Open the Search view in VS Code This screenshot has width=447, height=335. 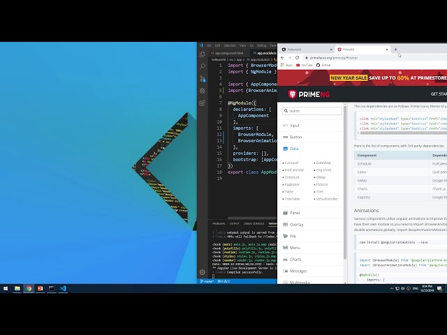[x=203, y=66]
